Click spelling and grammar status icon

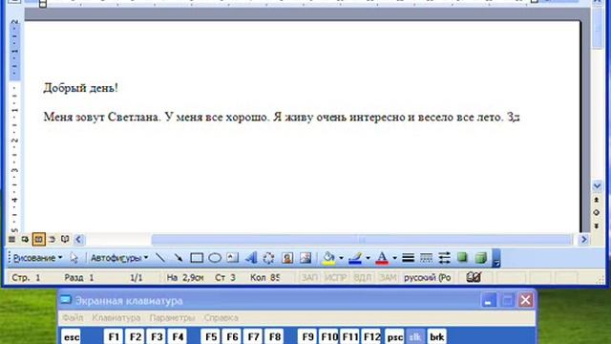[x=474, y=277]
